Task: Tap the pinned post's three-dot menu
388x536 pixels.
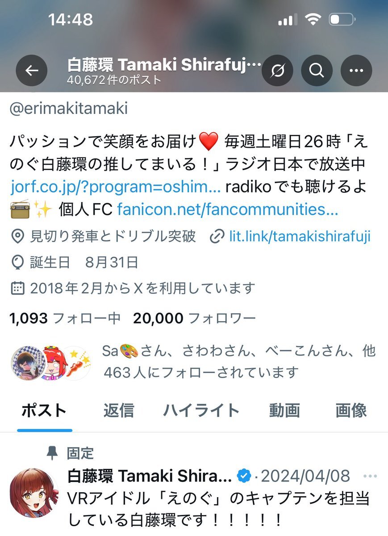Action: click(x=370, y=476)
